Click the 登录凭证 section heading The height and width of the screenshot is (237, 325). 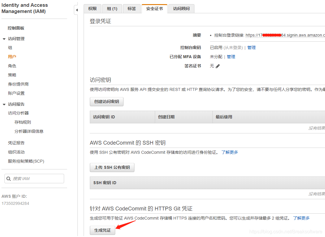(x=100, y=21)
